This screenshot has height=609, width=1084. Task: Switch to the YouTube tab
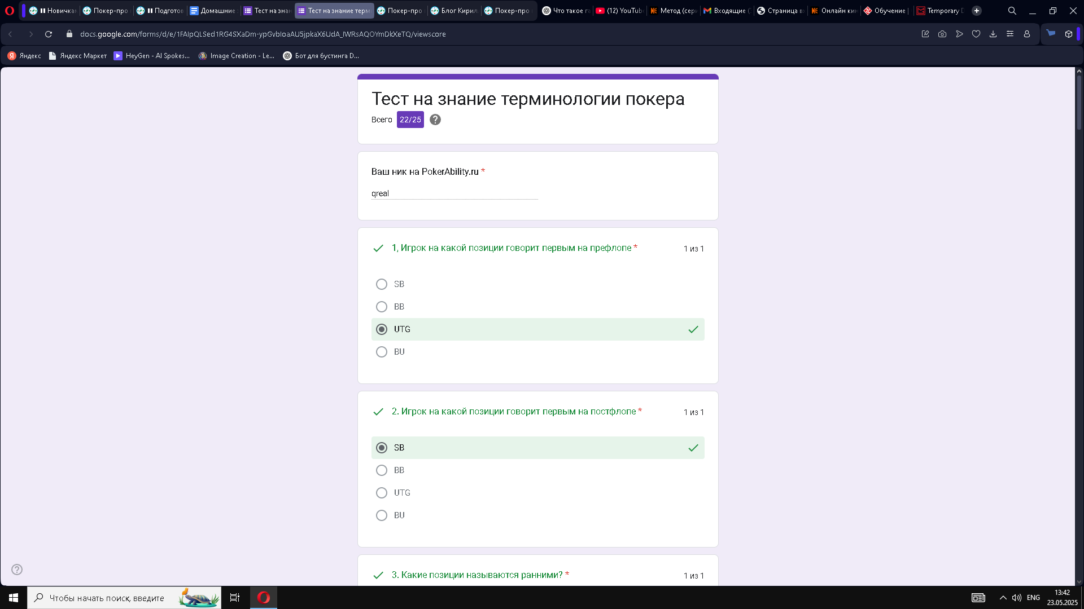(619, 11)
